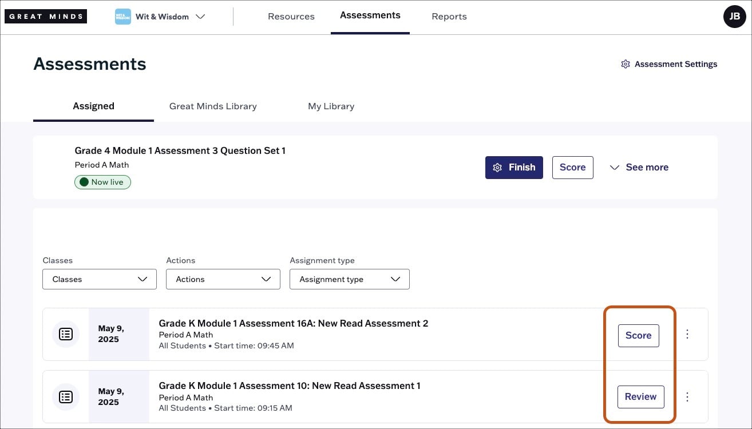Viewport: 752px width, 429px height.
Task: Open the Great Minds Library tab
Action: pyautogui.click(x=213, y=106)
